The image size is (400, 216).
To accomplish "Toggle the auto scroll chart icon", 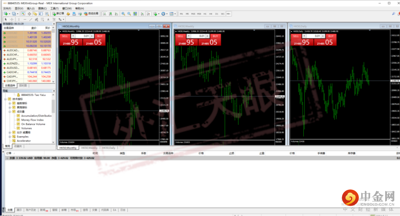I will 142,14.
